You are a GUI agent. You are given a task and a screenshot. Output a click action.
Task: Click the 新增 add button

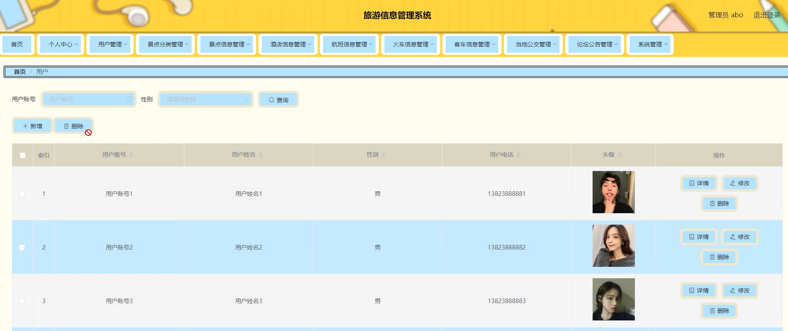click(x=32, y=126)
